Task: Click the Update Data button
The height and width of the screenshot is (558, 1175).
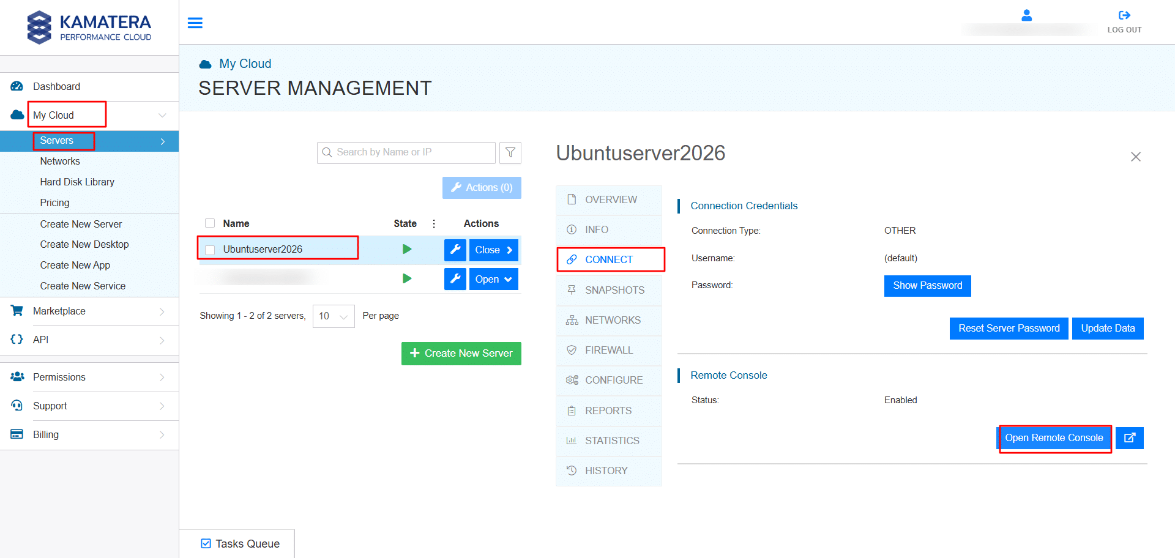Action: [x=1108, y=329]
